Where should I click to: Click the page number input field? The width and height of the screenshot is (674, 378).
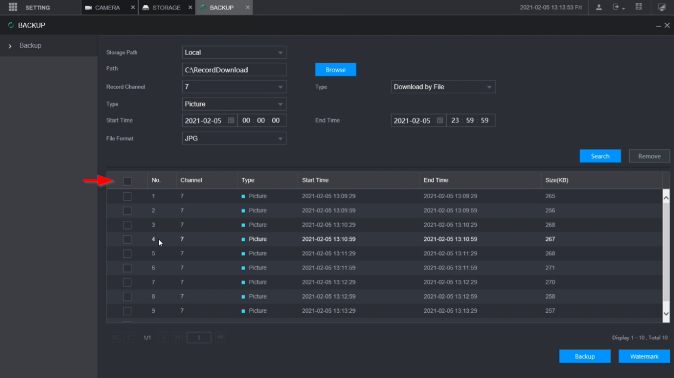[x=198, y=337]
